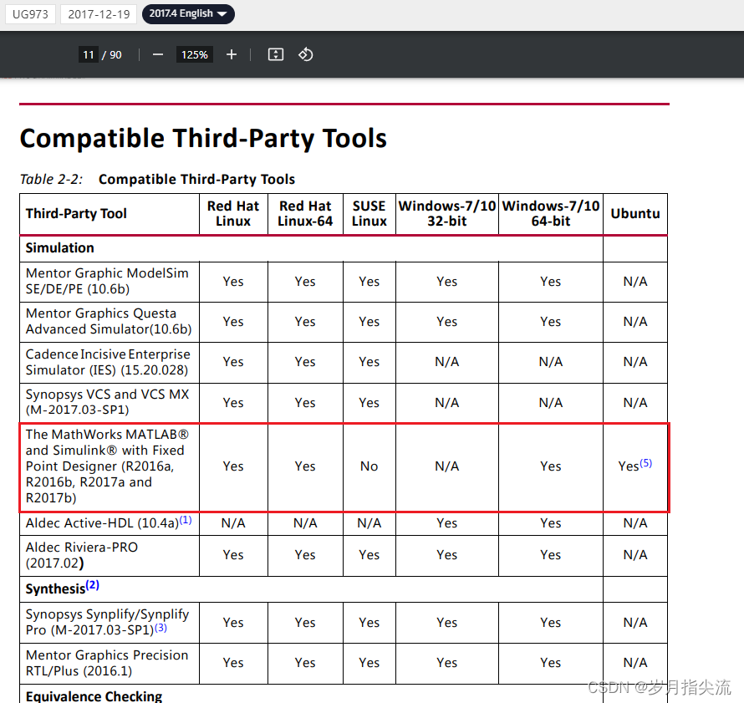Click 'The MathWorks MATLAB' row name
744x703 pixels.
click(107, 466)
